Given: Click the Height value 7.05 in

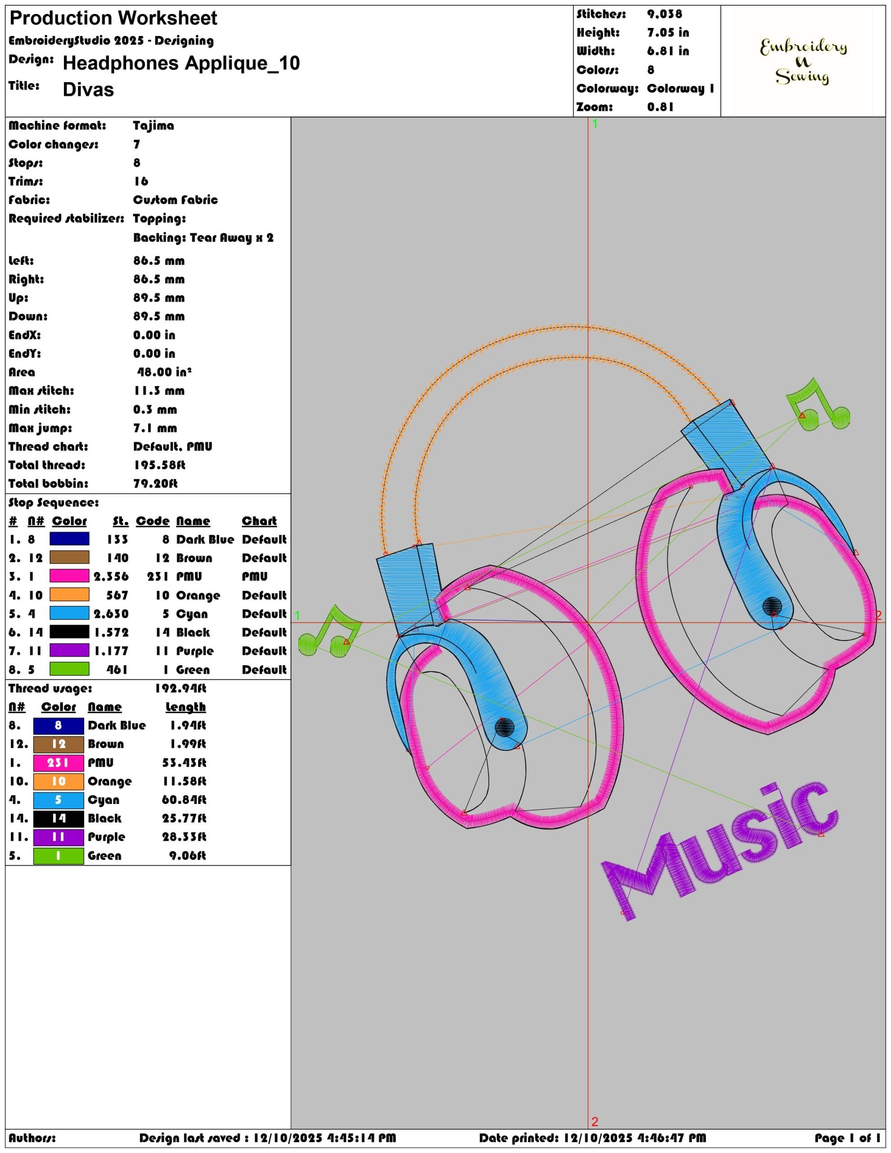Looking at the screenshot, I should click(x=668, y=33).
